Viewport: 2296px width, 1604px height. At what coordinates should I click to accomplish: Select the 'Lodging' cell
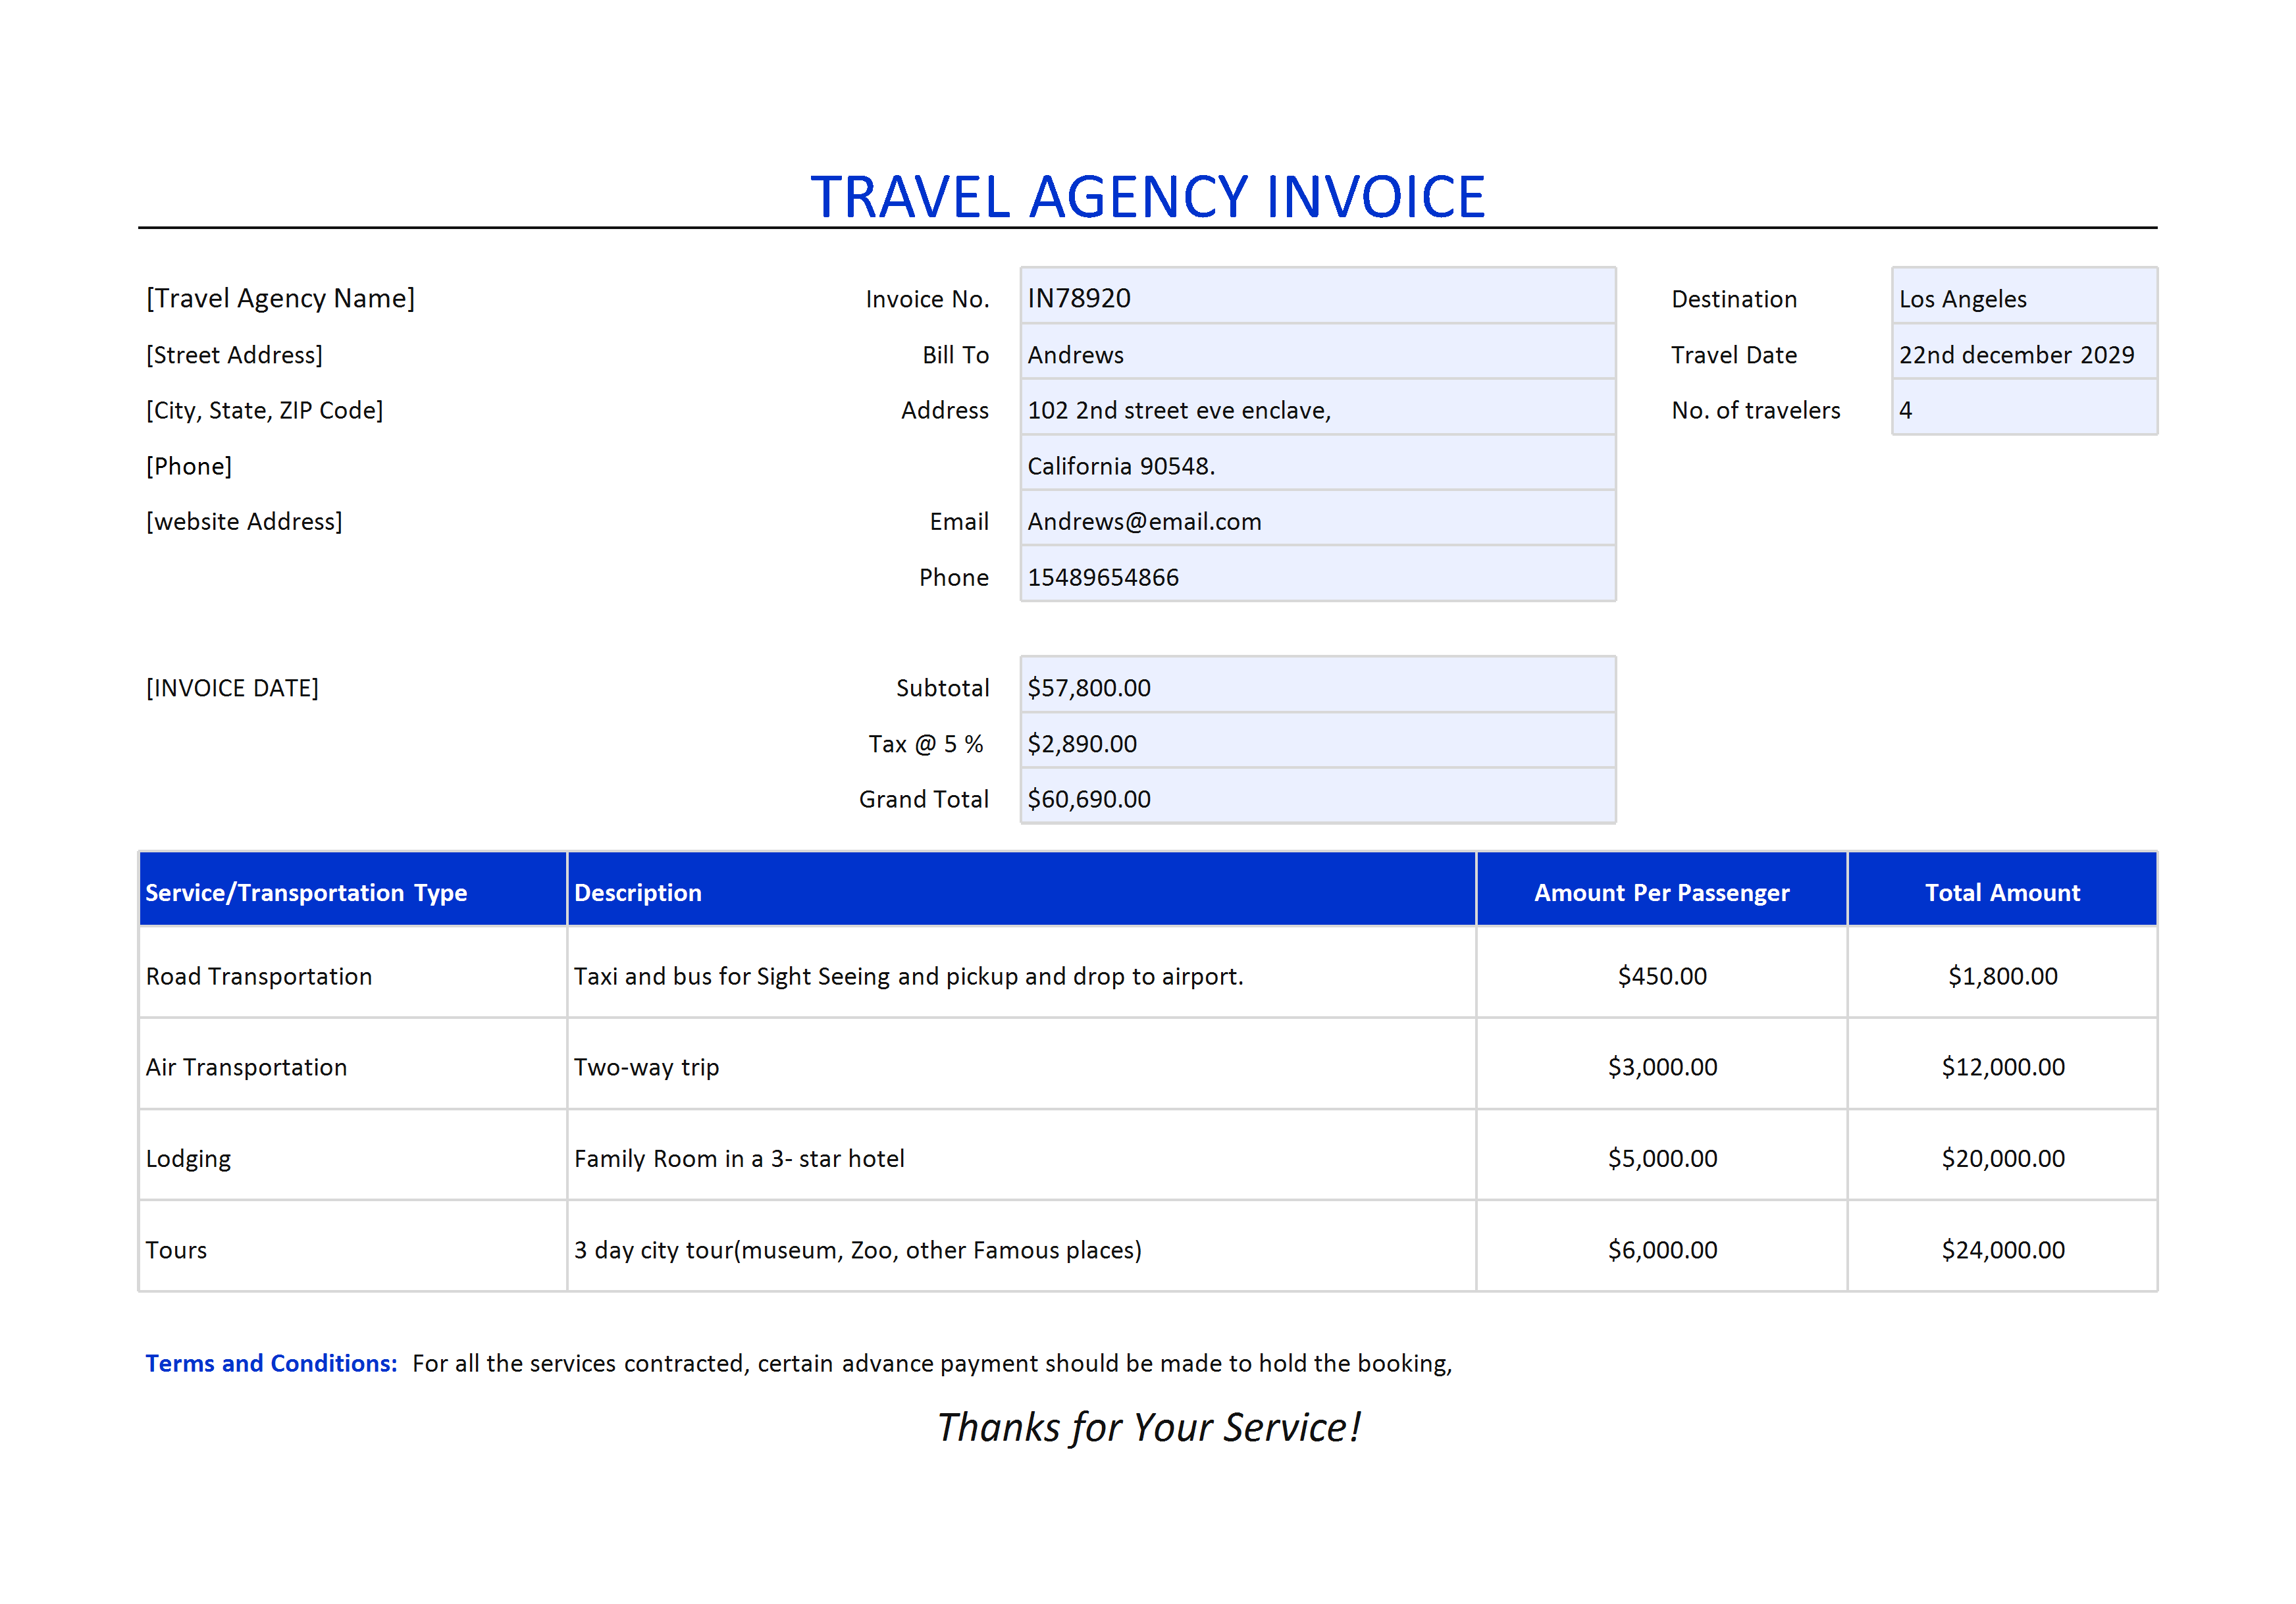coord(353,1155)
